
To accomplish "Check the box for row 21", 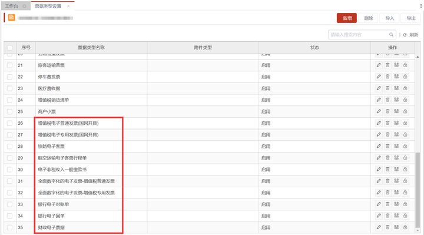I will (10, 65).
